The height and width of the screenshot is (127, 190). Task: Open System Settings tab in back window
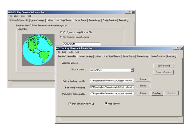coord(38,20)
